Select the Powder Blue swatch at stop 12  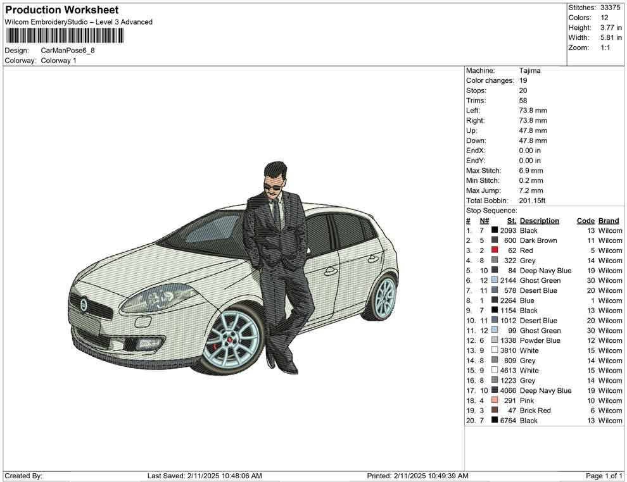click(493, 340)
